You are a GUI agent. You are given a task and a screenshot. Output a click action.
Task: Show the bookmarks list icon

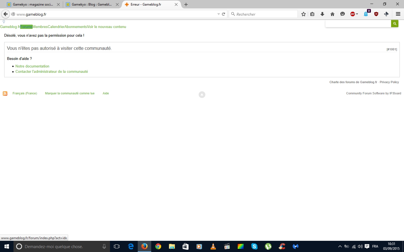[x=312, y=14]
